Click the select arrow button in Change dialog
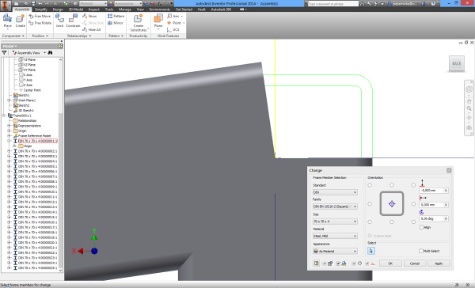 371,251
